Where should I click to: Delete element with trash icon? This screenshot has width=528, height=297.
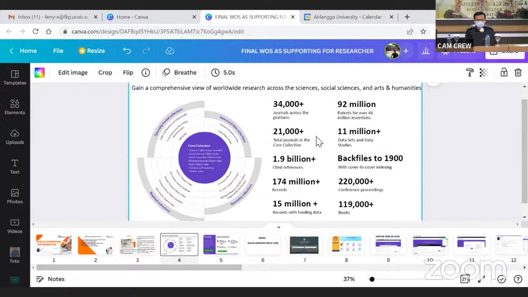tap(518, 73)
